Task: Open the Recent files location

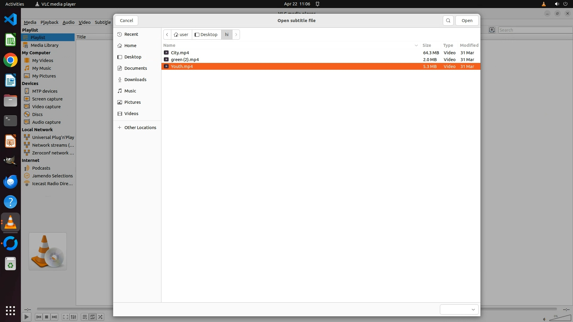Action: [131, 34]
